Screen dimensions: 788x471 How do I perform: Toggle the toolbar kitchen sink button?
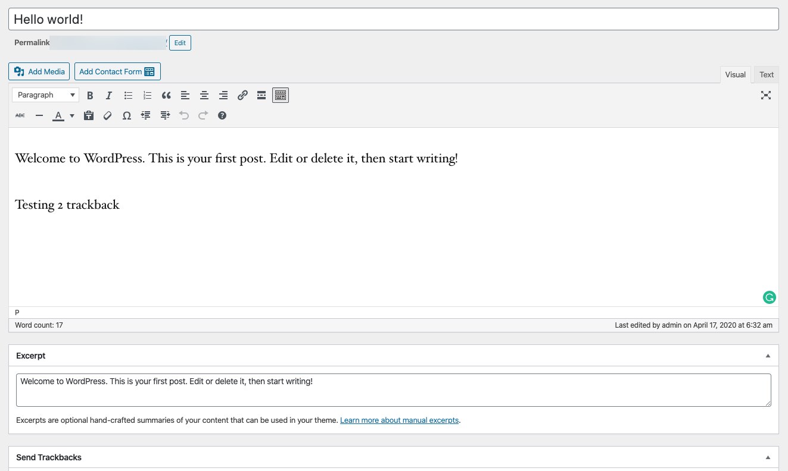tap(281, 95)
